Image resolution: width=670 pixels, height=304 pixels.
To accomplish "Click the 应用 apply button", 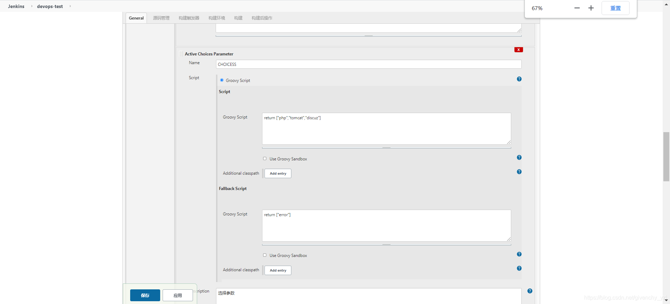I will click(x=178, y=295).
